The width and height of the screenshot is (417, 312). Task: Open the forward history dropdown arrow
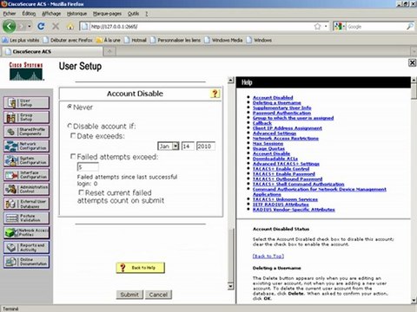[30, 27]
